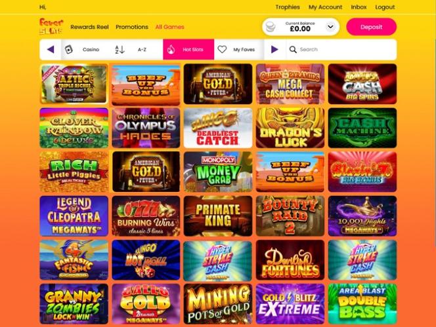This screenshot has width=436, height=327.
Task: Click the Fever Slots logo
Action: click(51, 26)
